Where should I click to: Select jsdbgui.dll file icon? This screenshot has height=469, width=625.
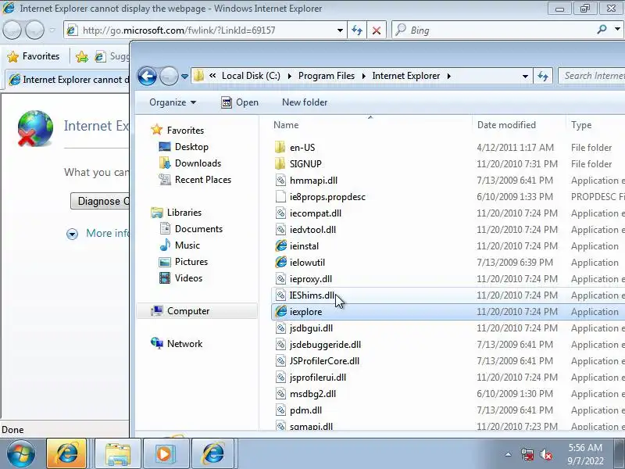pyautogui.click(x=280, y=328)
